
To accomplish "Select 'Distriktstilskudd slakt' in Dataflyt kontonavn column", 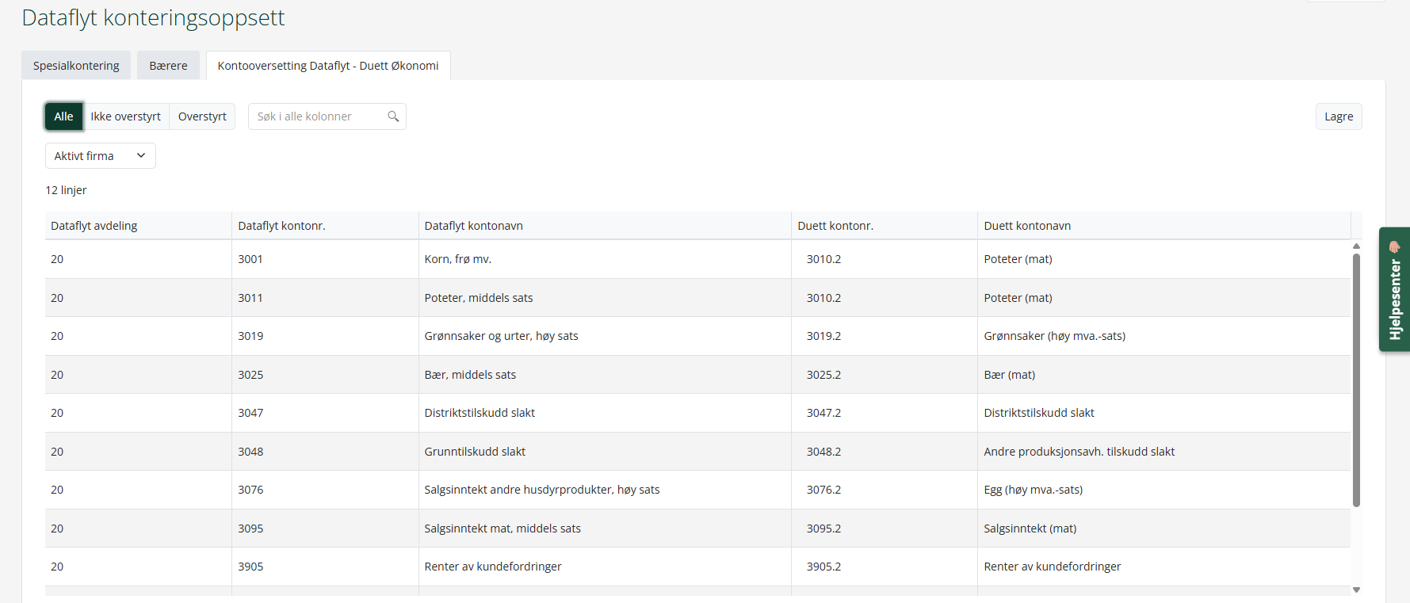I will tap(605, 413).
